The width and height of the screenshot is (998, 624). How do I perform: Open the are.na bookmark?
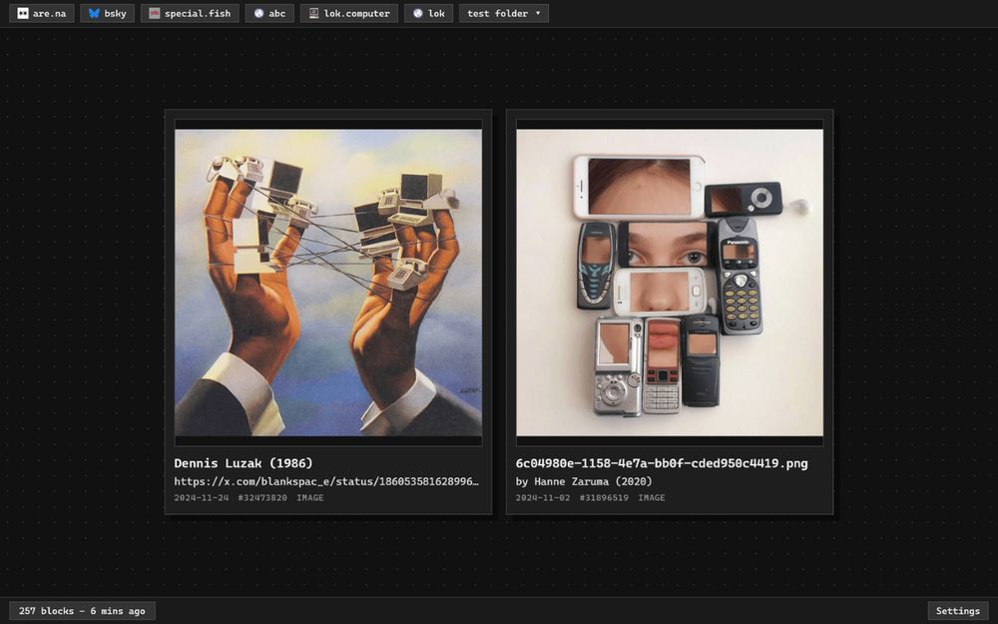[x=41, y=13]
